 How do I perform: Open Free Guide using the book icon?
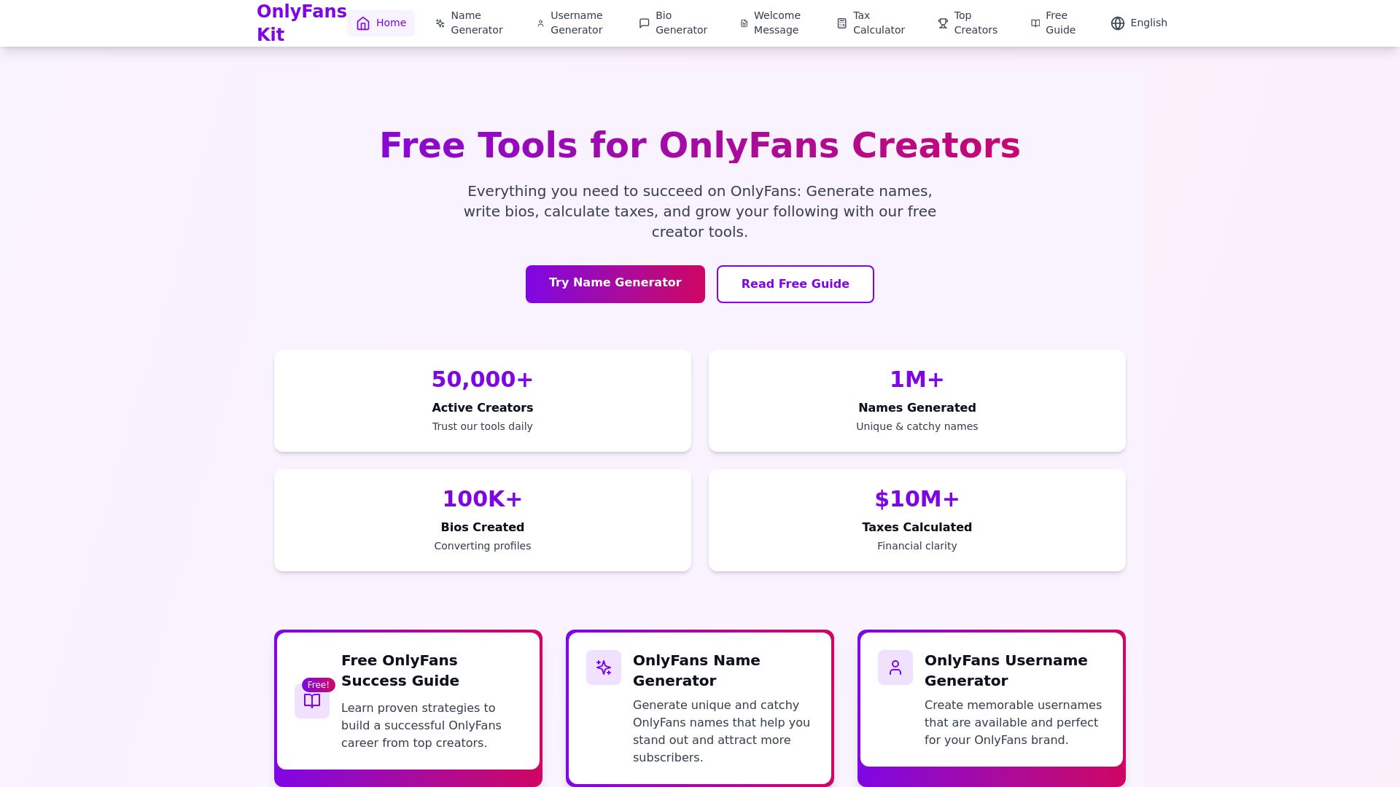tap(1035, 23)
